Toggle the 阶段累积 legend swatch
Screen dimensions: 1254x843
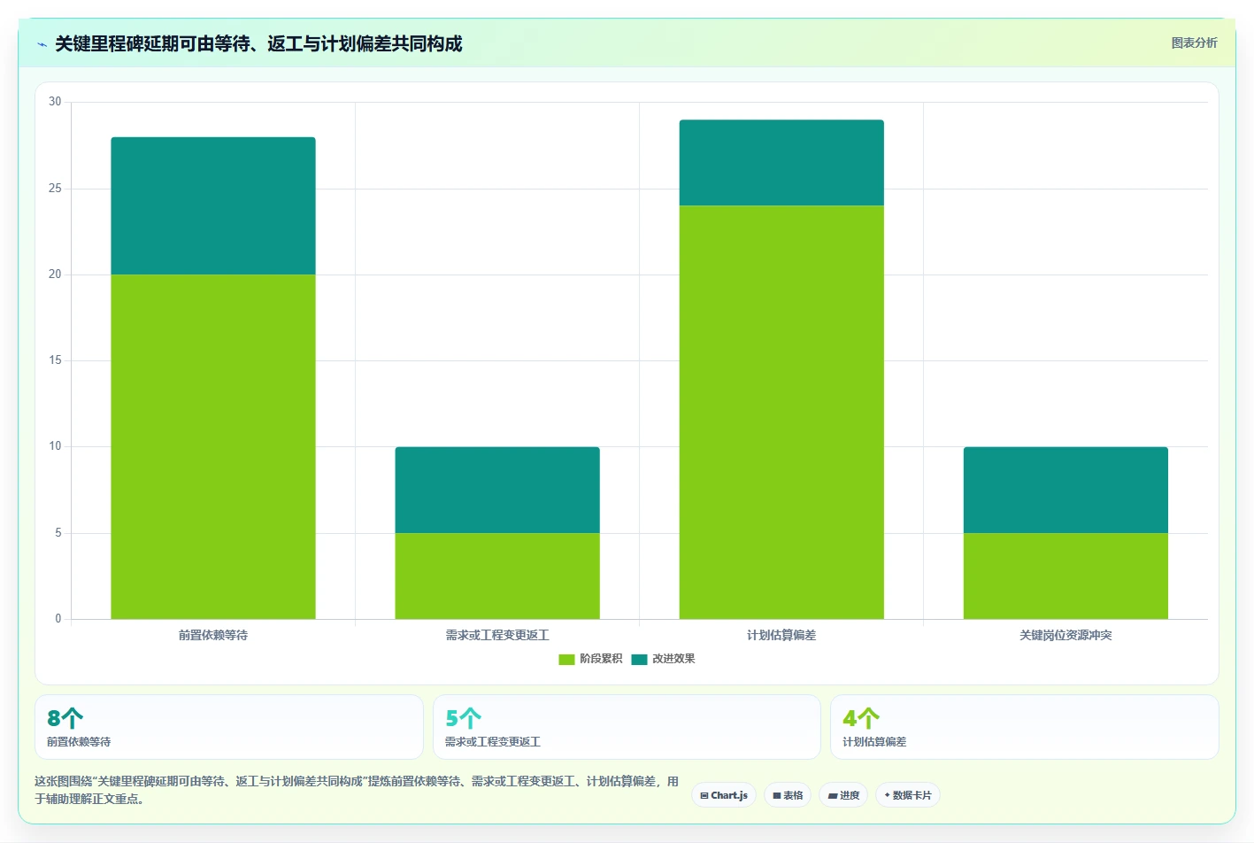[x=566, y=659]
